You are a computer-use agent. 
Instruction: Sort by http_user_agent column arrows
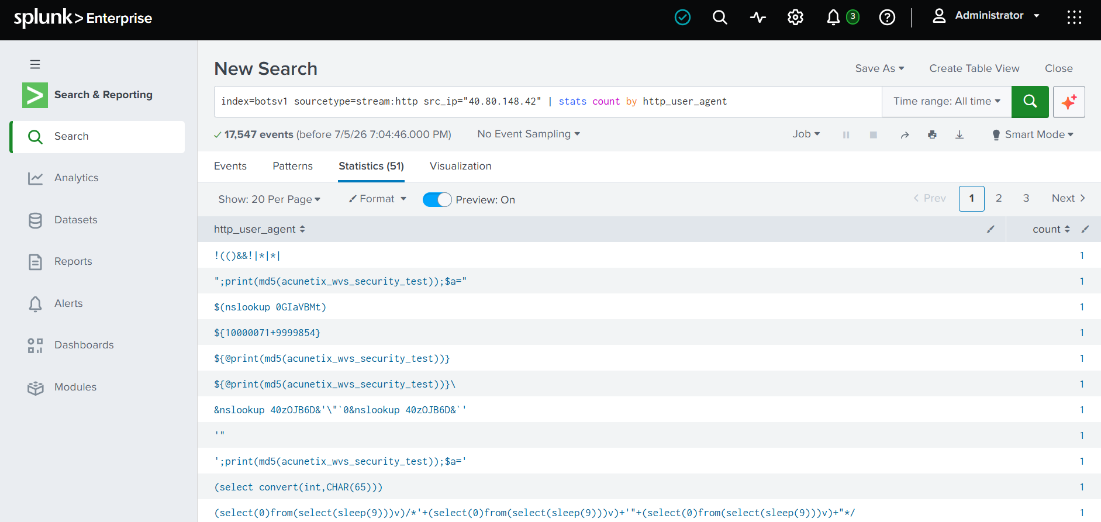coord(302,229)
